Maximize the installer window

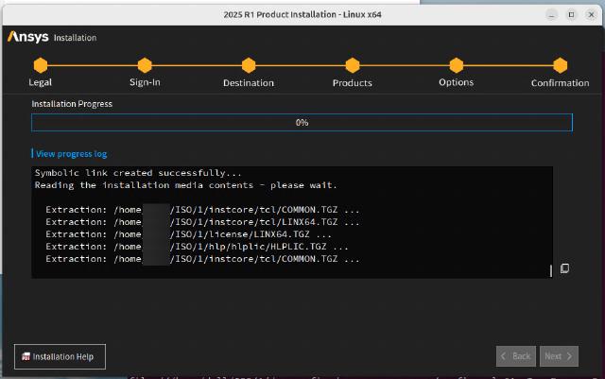click(x=571, y=15)
